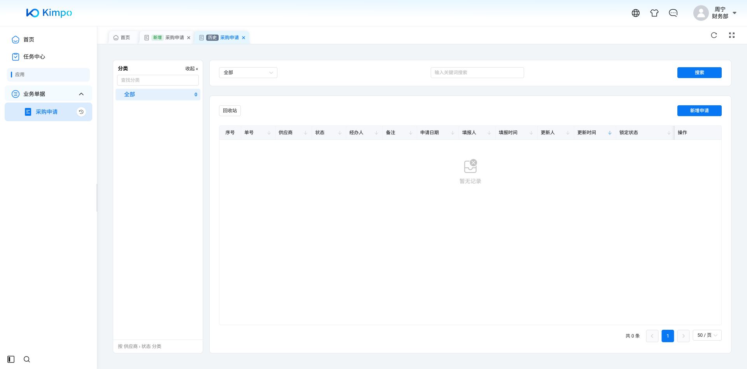
Task: Go to 首页 in the sidebar
Action: click(x=29, y=40)
